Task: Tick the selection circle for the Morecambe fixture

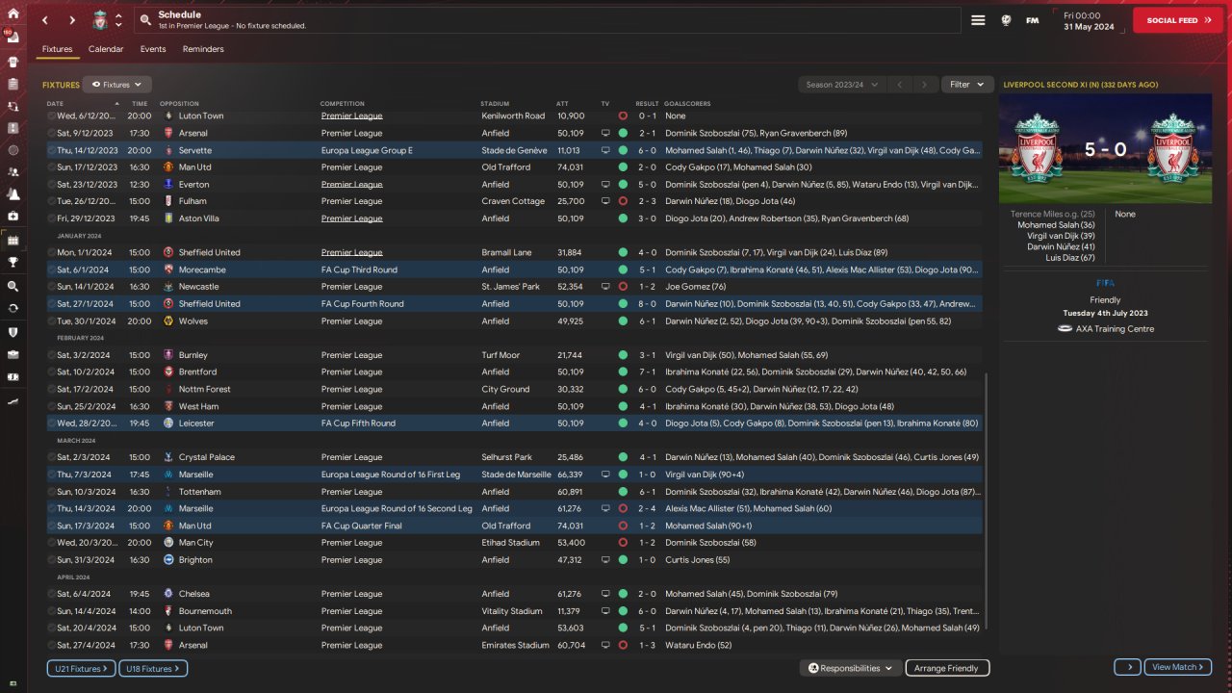Action: pos(52,269)
